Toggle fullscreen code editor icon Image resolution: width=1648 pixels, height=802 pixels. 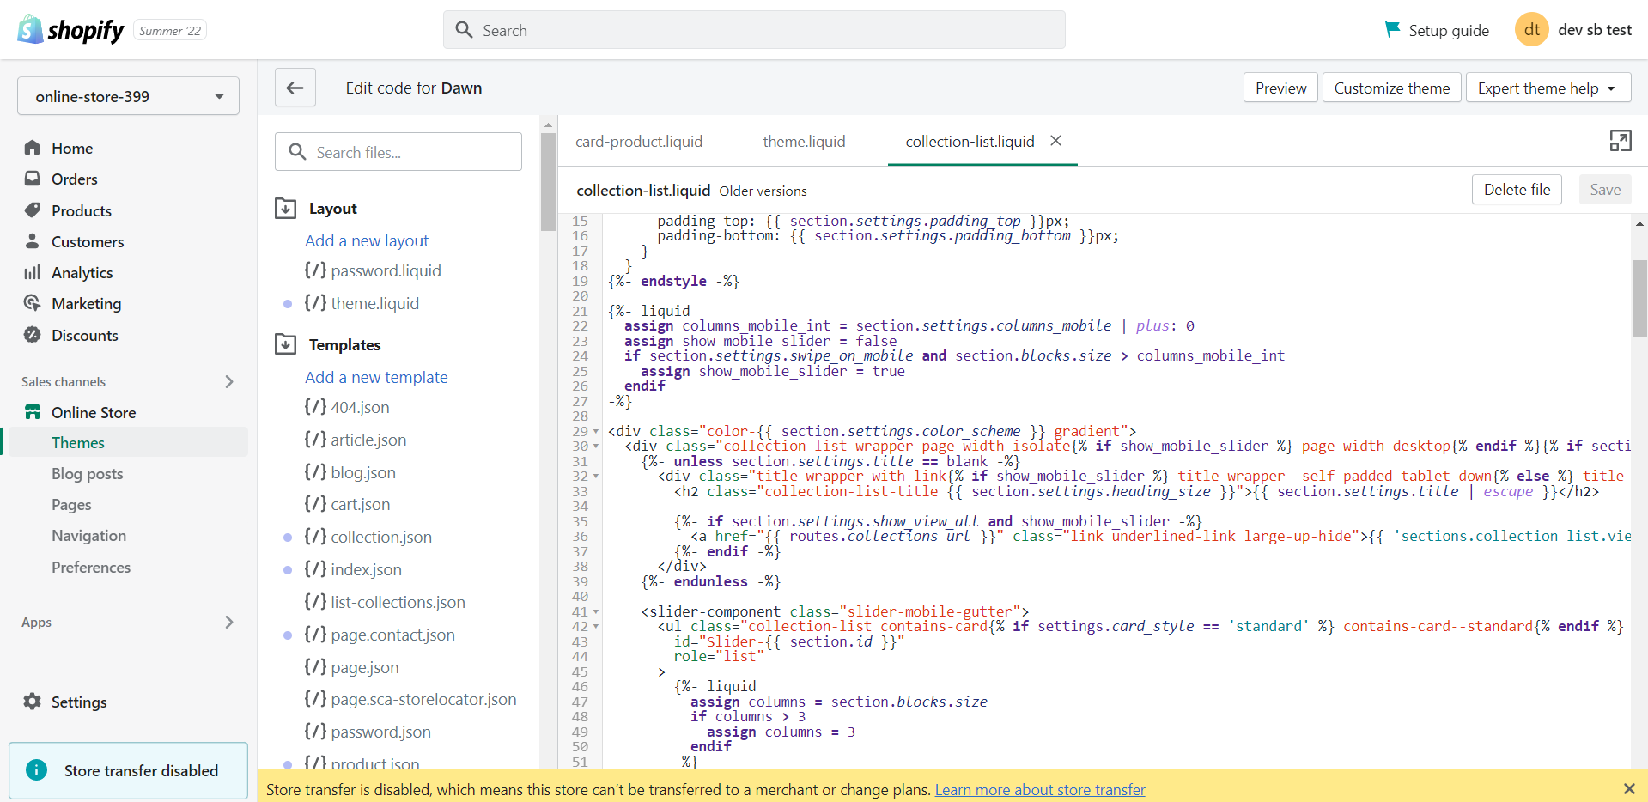pyautogui.click(x=1620, y=141)
